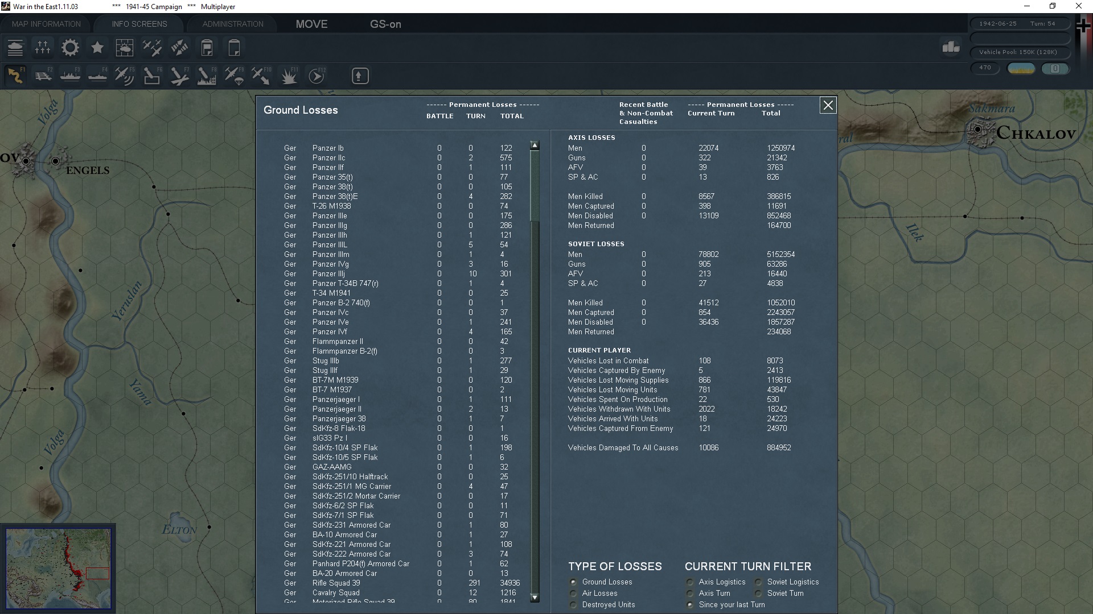Select F6 bomb unit mode

click(152, 76)
